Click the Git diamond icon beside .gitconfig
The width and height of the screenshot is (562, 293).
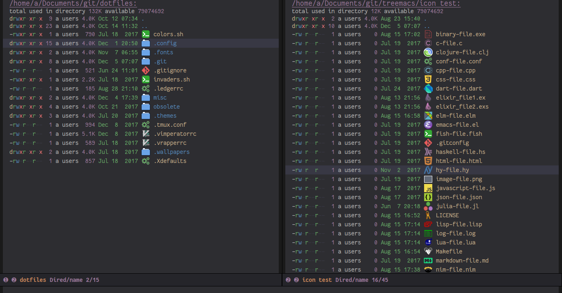428,143
